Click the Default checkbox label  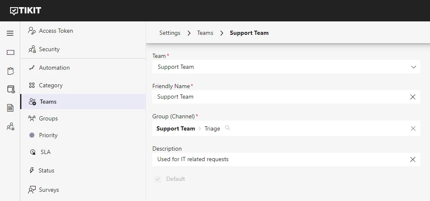coord(175,179)
